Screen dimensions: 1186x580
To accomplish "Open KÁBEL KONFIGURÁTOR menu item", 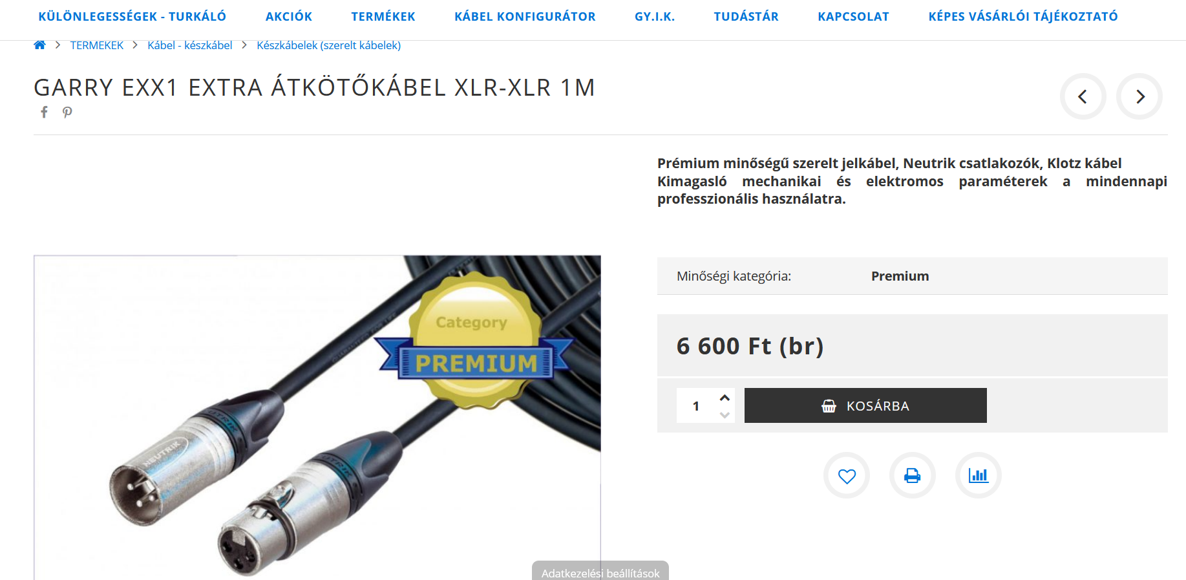I will pyautogui.click(x=525, y=17).
